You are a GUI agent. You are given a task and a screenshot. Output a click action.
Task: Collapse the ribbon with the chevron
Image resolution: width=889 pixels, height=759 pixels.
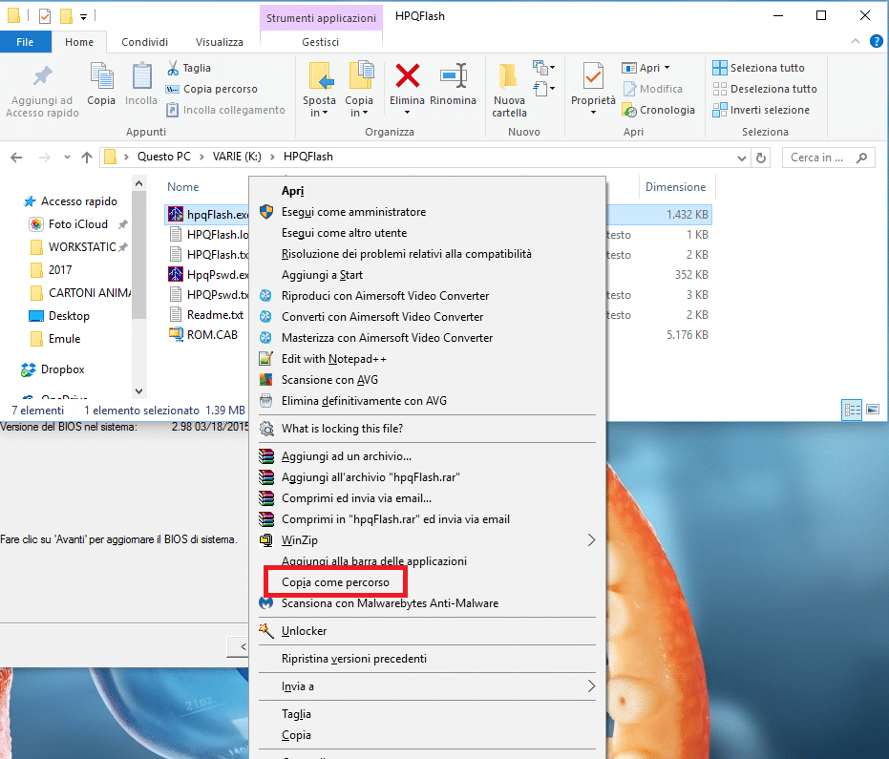[x=856, y=41]
